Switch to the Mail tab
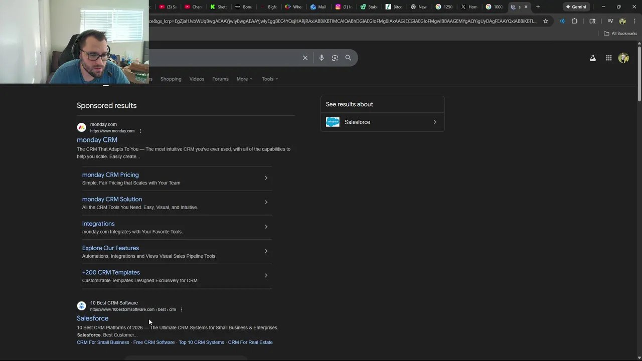The image size is (642, 361). coord(318,7)
